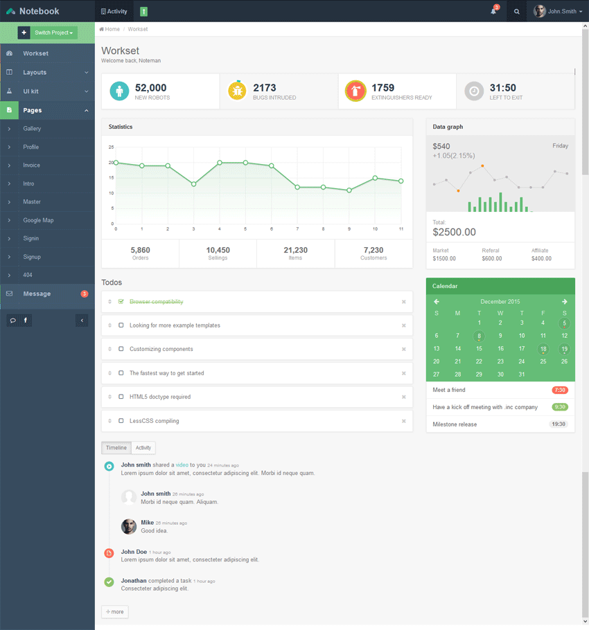This screenshot has width=589, height=630.
Task: Open the video link in timeline
Action: coord(182,465)
